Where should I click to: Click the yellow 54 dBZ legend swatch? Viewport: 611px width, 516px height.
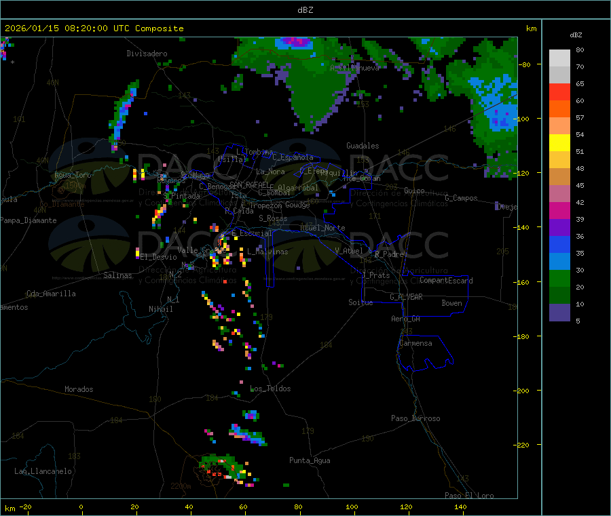pyautogui.click(x=559, y=143)
